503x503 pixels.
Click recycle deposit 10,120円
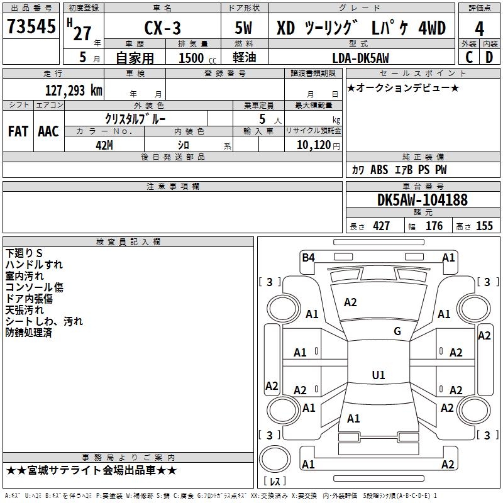pos(318,145)
